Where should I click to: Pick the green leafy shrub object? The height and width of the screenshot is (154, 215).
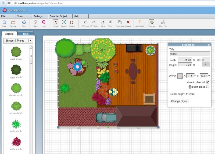(x=16, y=124)
